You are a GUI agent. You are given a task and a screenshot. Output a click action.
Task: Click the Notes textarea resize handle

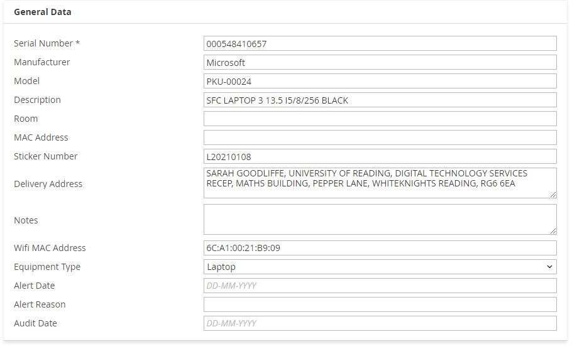point(553,232)
